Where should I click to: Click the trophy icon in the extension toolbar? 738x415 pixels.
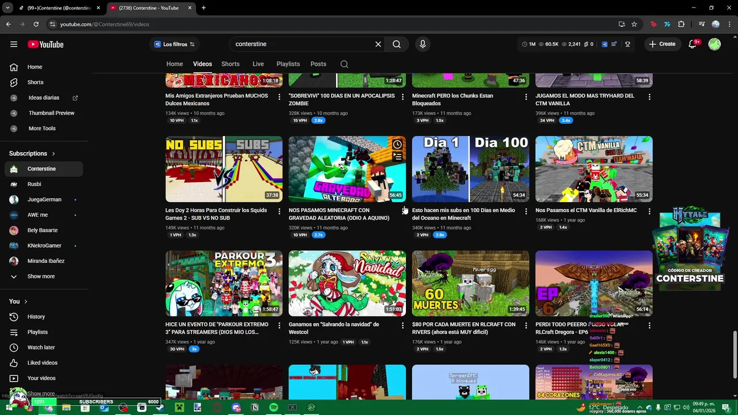628,44
